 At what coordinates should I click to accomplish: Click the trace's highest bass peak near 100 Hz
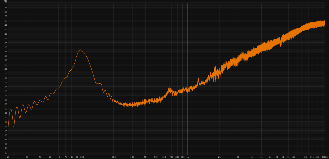(80, 50)
